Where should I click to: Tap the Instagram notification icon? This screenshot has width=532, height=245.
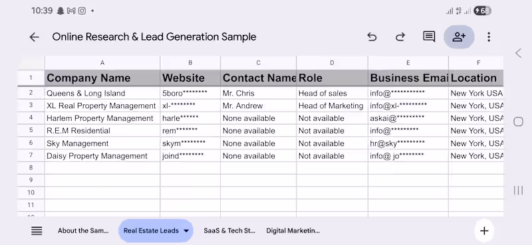tap(82, 11)
